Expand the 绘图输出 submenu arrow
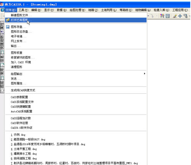Screen dimensions: 191x165 pyautogui.click(x=144, y=74)
